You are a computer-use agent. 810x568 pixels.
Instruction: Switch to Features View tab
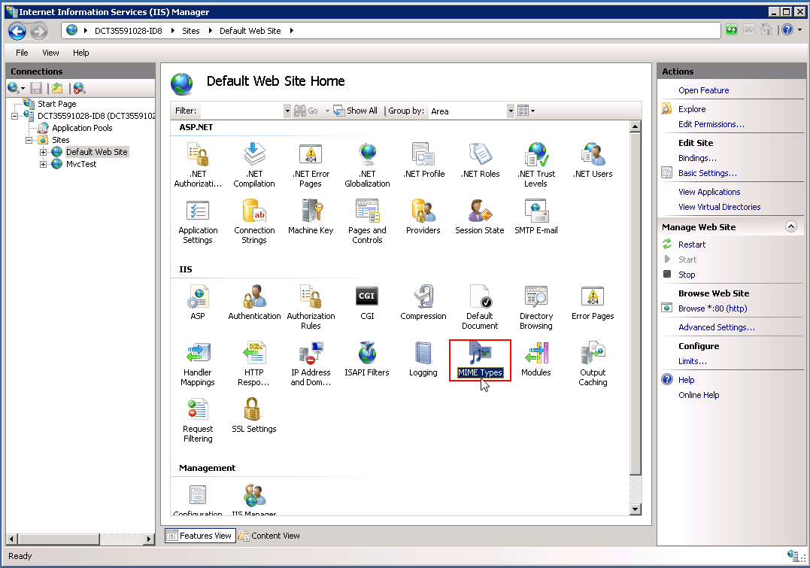click(201, 536)
